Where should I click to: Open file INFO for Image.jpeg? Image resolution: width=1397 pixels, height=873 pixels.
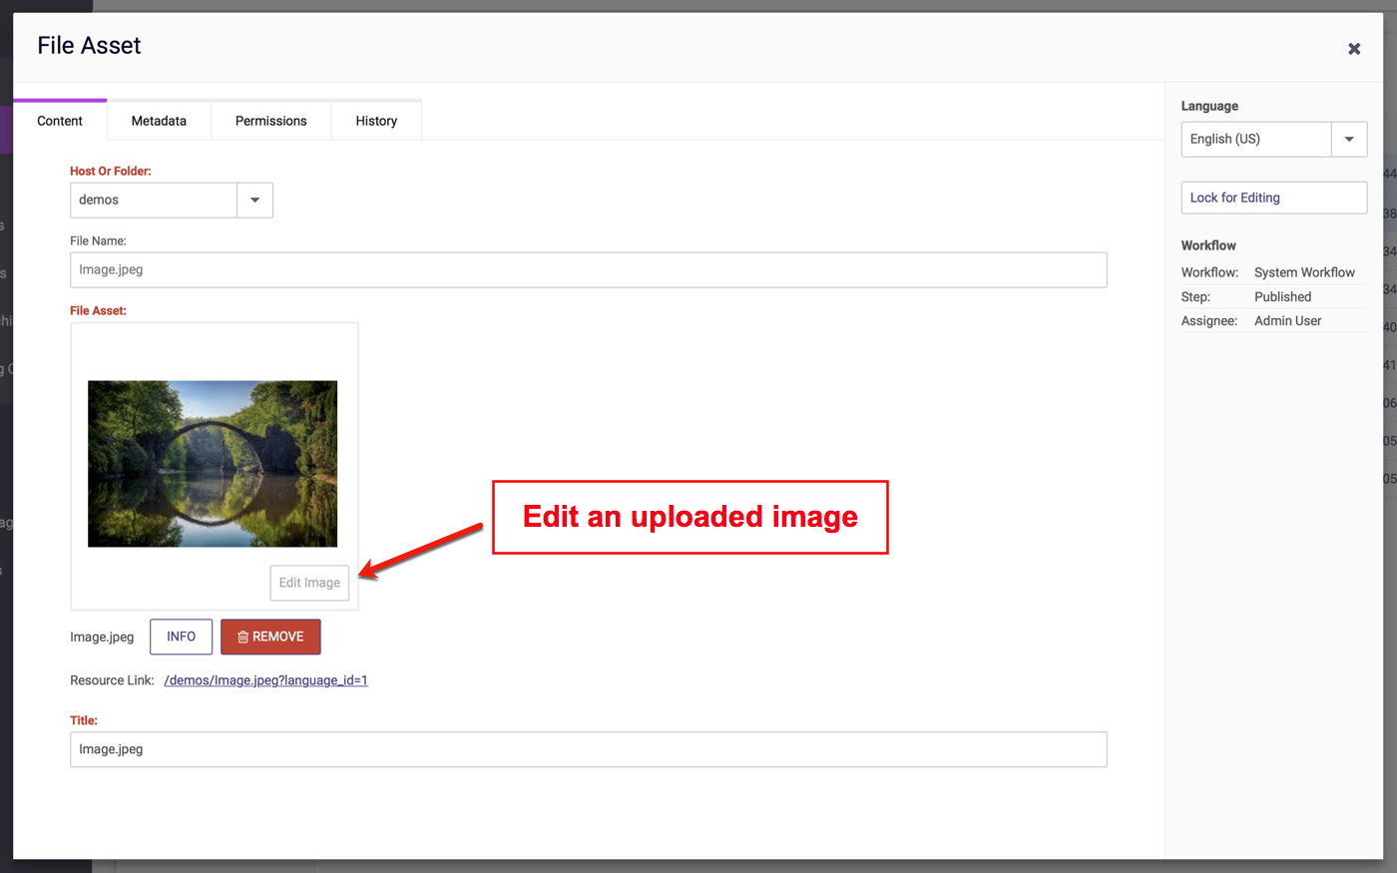181,637
